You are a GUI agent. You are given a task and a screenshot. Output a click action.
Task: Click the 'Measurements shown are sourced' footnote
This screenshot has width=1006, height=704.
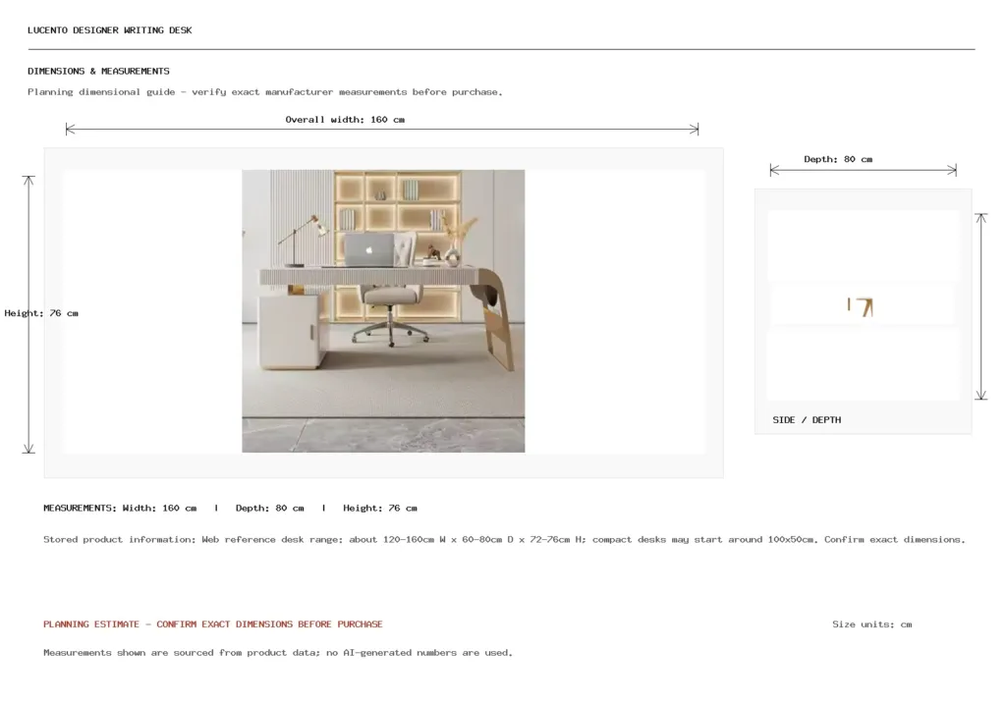(278, 652)
